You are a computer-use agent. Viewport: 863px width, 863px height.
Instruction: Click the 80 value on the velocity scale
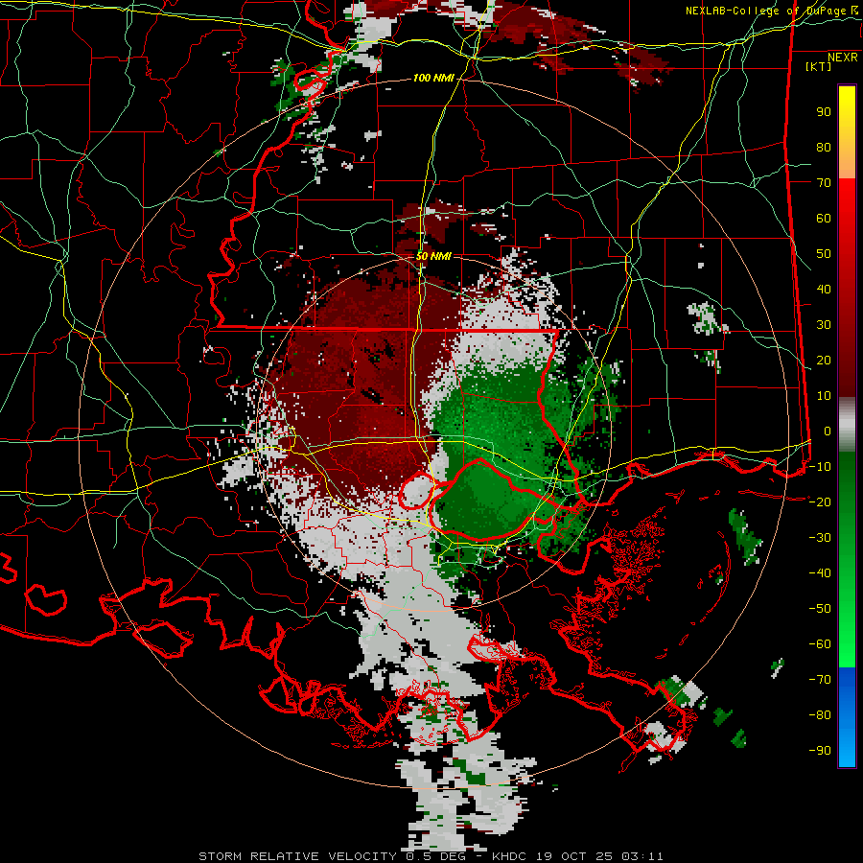[824, 148]
